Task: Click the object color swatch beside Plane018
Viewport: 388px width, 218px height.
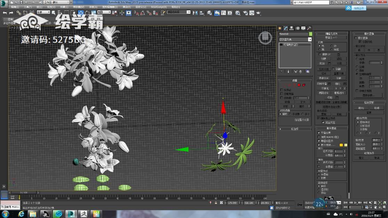Action: 310,34
